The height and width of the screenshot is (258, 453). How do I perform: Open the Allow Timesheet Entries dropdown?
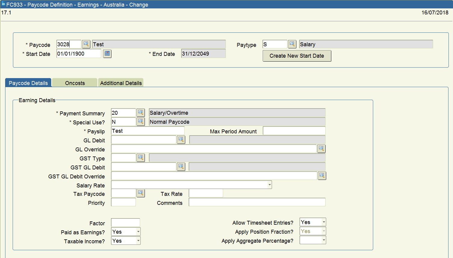point(323,222)
